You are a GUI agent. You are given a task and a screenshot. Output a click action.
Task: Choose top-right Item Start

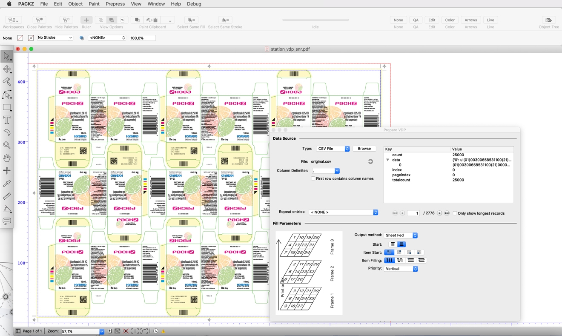[x=399, y=252]
